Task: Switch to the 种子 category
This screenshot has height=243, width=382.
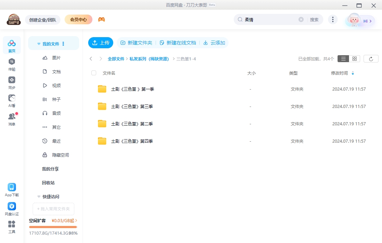Action: pyautogui.click(x=56, y=99)
